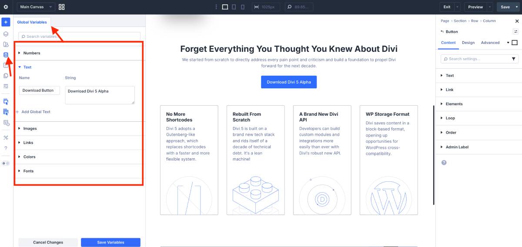The height and width of the screenshot is (247, 522).
Task: Open the small triangle dropdown after Advanced tab
Action: pos(508,43)
